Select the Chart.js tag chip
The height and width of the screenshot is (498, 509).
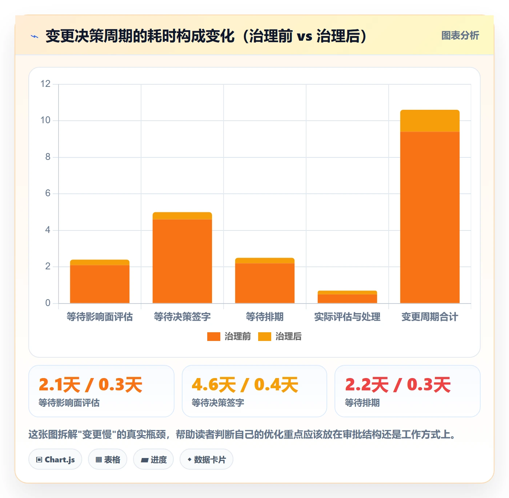55,459
